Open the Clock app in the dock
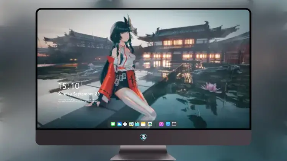 pyautogui.click(x=125, y=124)
